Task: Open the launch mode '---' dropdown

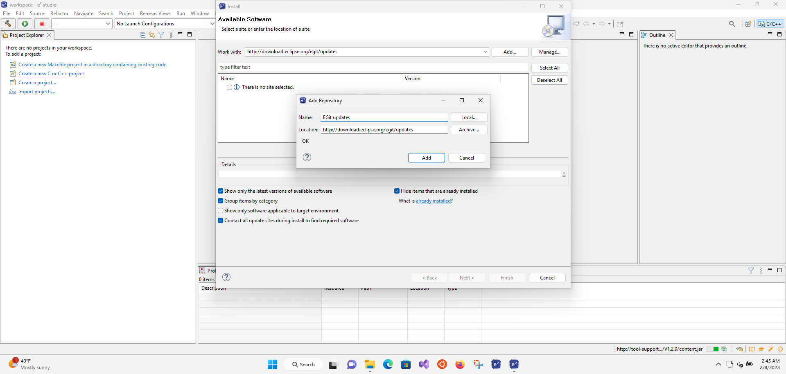Action: pos(108,24)
